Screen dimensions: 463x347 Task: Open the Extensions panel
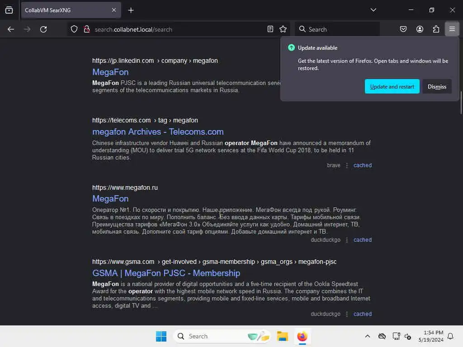436,29
